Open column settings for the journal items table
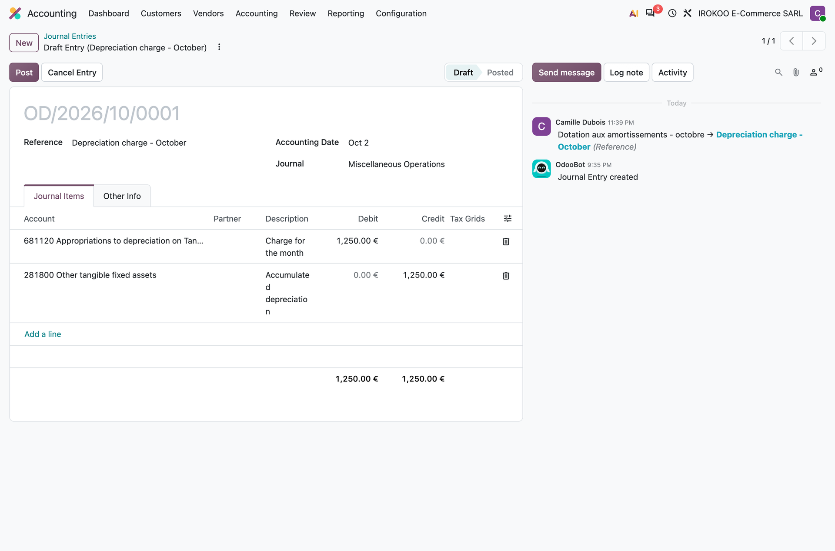Viewport: 835px width, 551px height. click(508, 218)
